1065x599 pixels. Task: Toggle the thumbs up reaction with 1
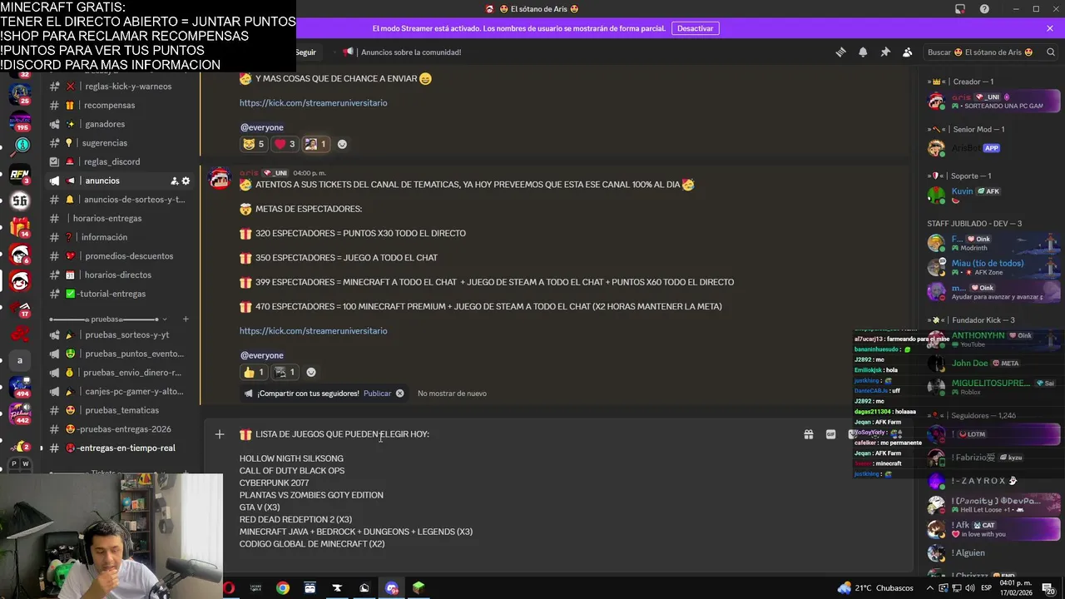[x=254, y=372]
